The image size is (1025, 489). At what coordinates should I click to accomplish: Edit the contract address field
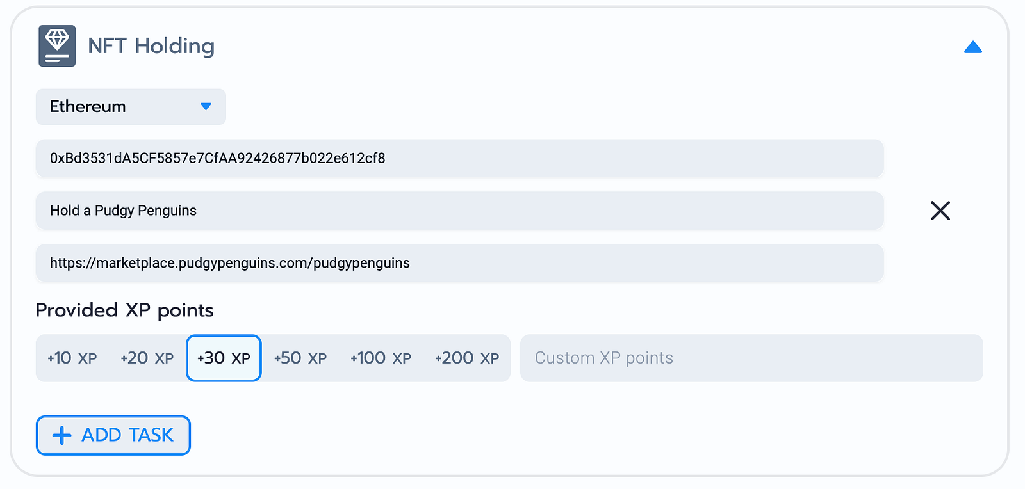[459, 158]
